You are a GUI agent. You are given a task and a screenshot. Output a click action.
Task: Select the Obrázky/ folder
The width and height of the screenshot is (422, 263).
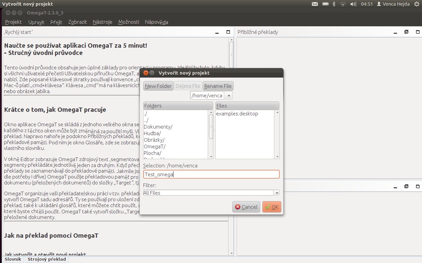pos(176,140)
